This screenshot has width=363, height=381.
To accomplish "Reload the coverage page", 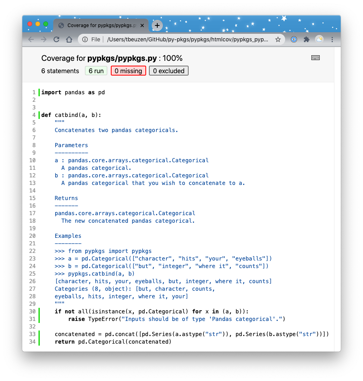I will click(56, 39).
